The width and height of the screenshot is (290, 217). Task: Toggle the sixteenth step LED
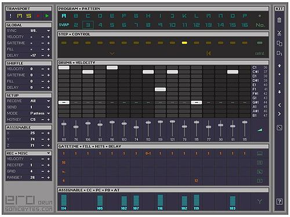point(245,43)
